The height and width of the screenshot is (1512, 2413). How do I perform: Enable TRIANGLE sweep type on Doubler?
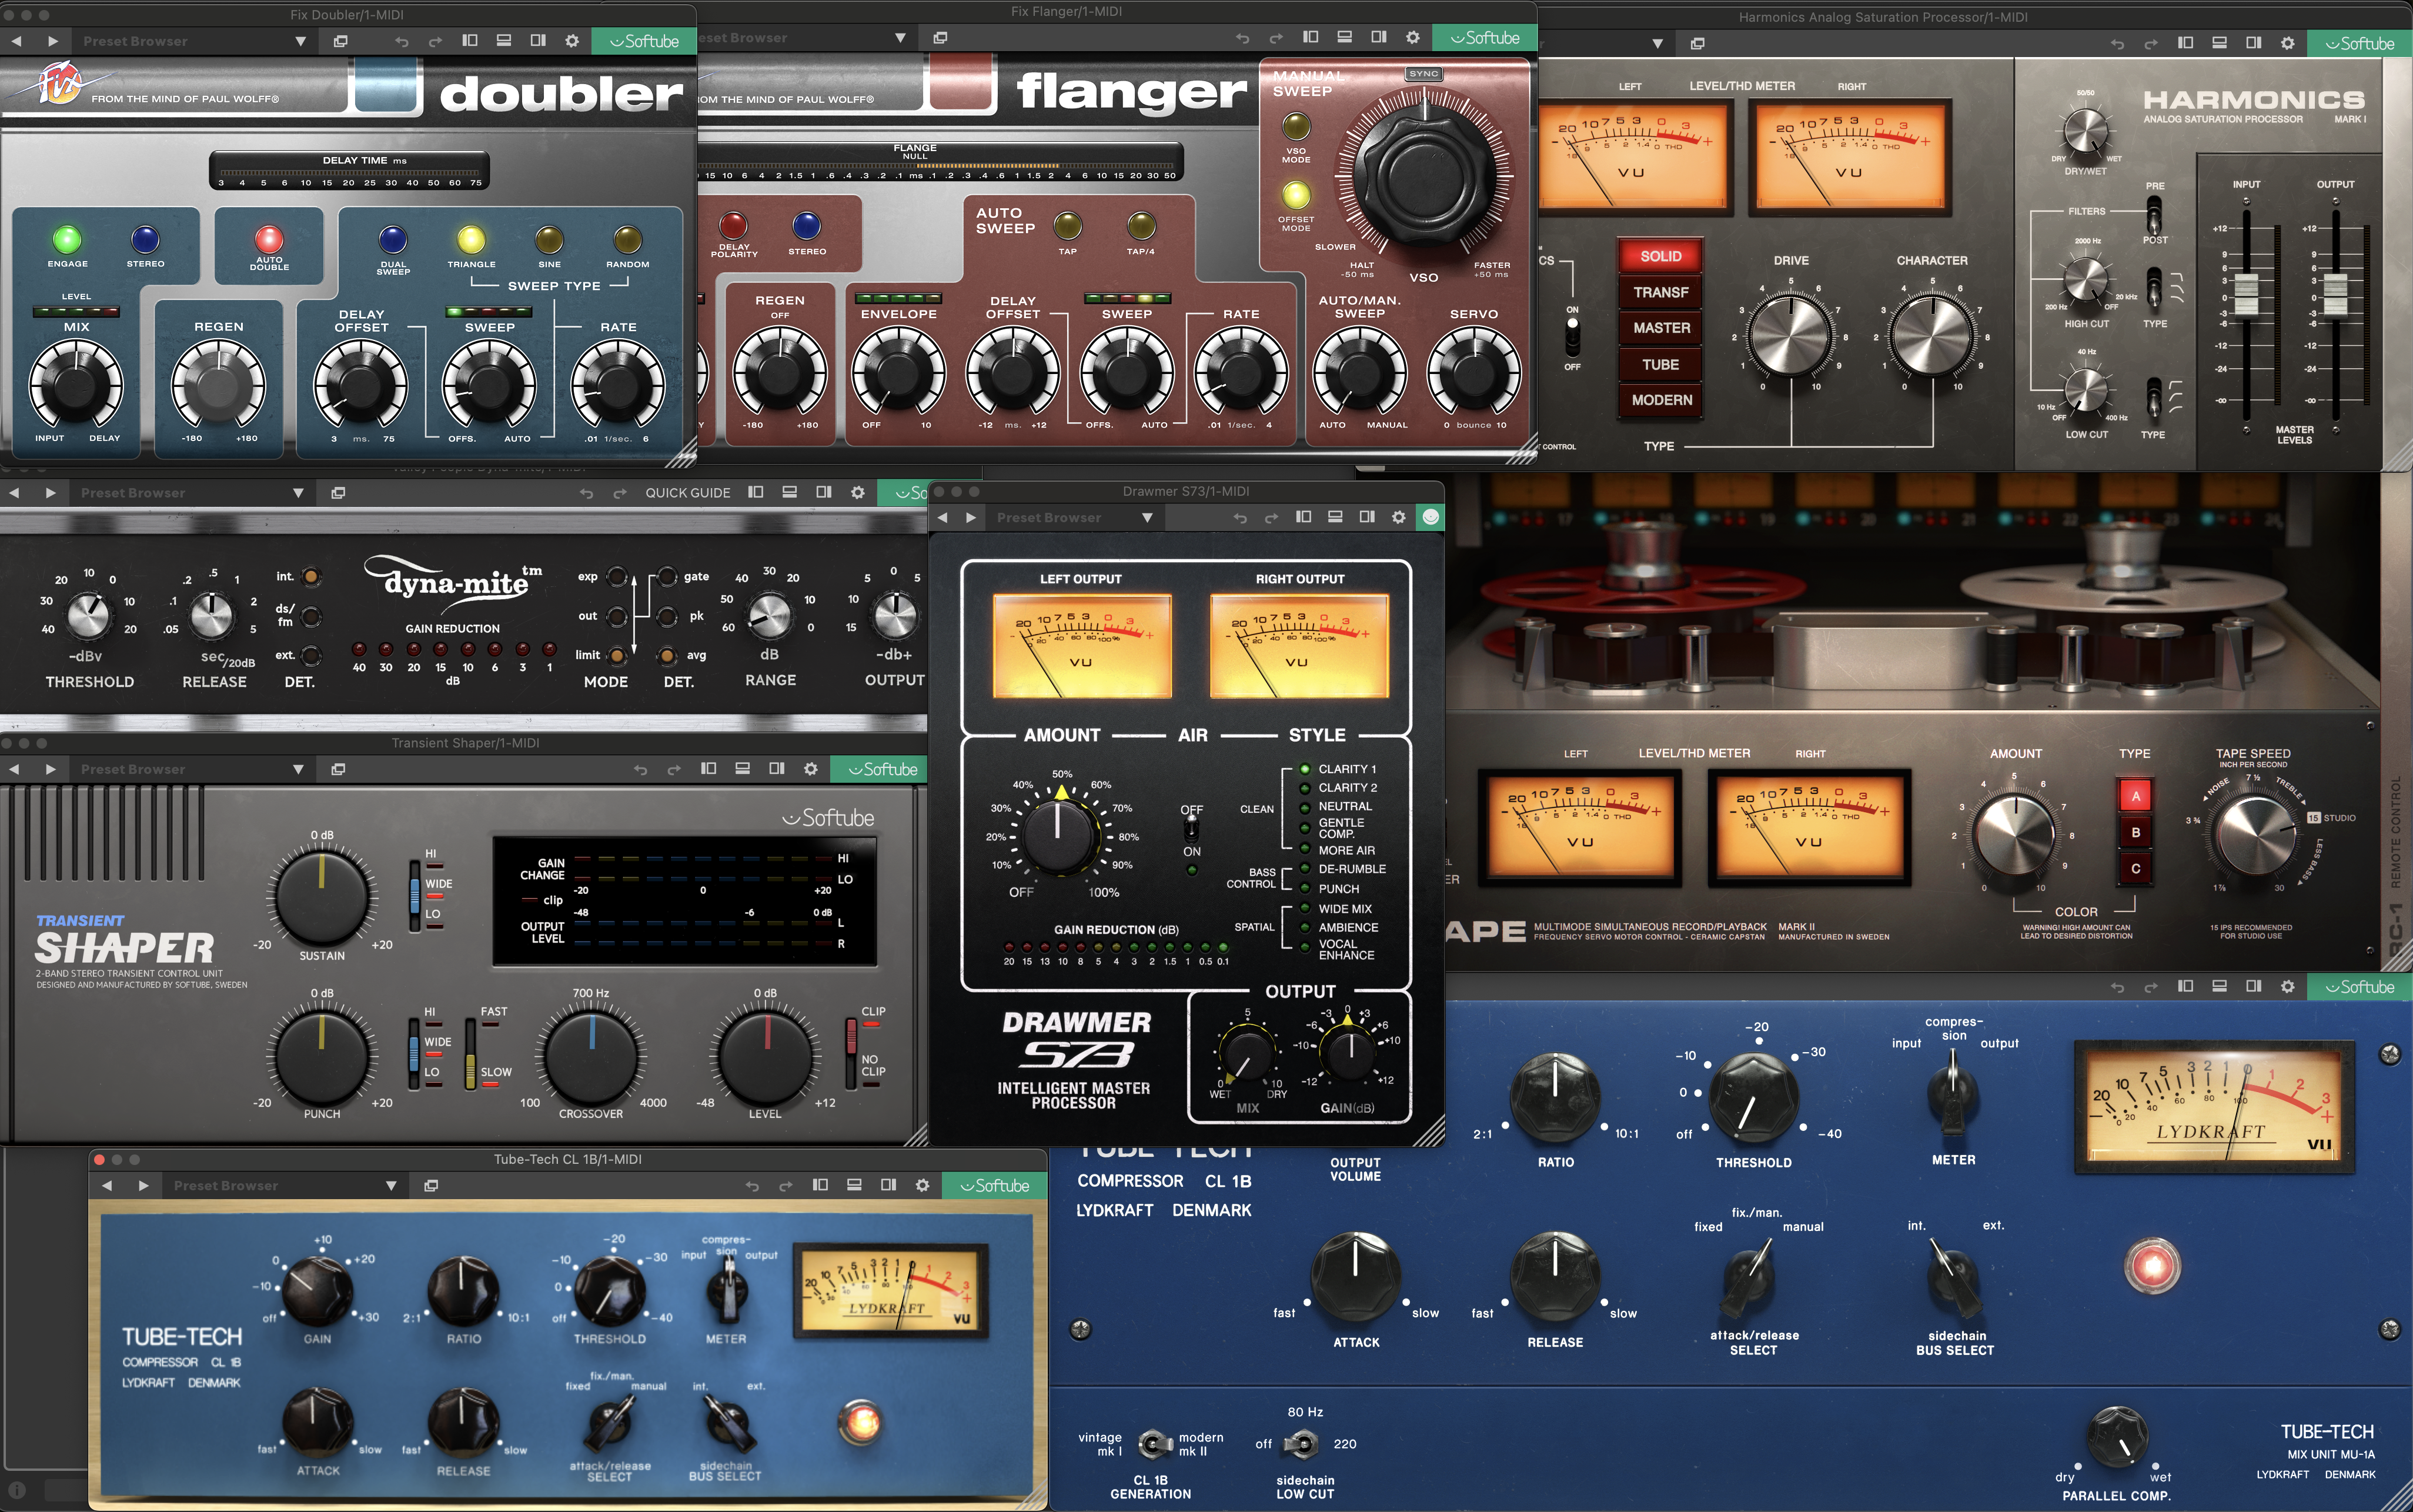(x=471, y=240)
